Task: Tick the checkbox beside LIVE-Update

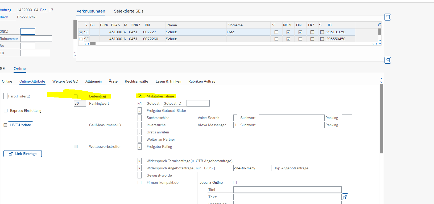Action: pyautogui.click(x=5, y=125)
